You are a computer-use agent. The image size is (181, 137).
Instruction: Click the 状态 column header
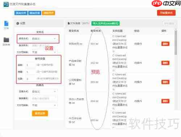tap(137, 31)
